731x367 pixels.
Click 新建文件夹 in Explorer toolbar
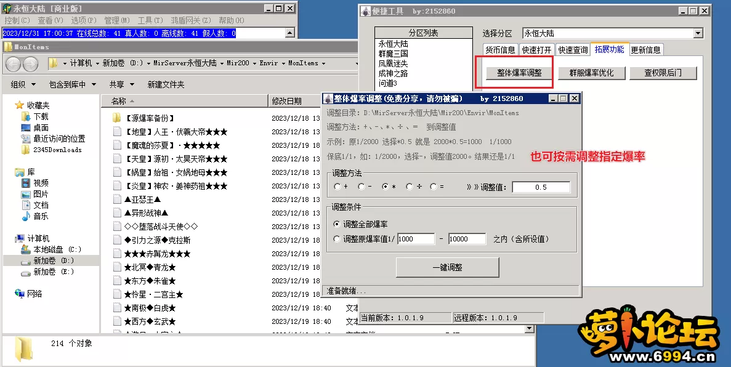[x=166, y=84]
